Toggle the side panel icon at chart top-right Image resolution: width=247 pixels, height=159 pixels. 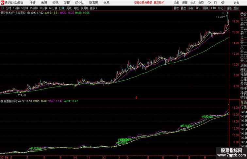pos(227,13)
